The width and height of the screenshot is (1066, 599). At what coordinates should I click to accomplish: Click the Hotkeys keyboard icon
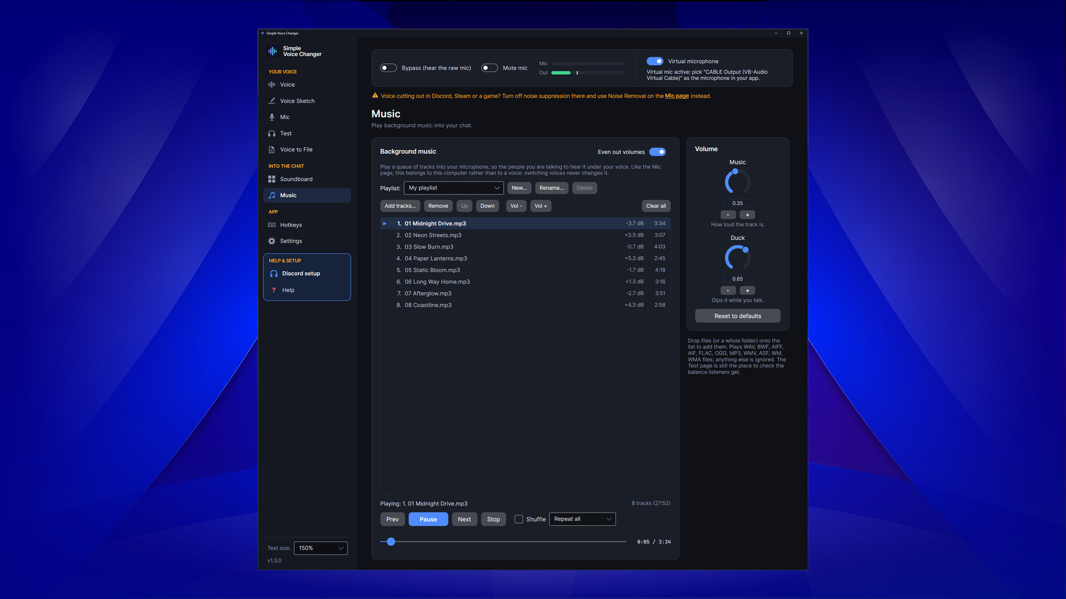(271, 225)
